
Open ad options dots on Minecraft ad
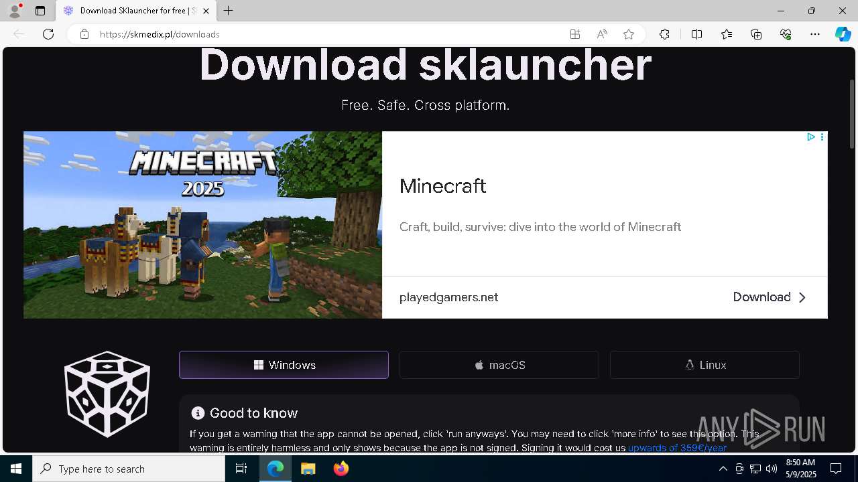(x=822, y=137)
